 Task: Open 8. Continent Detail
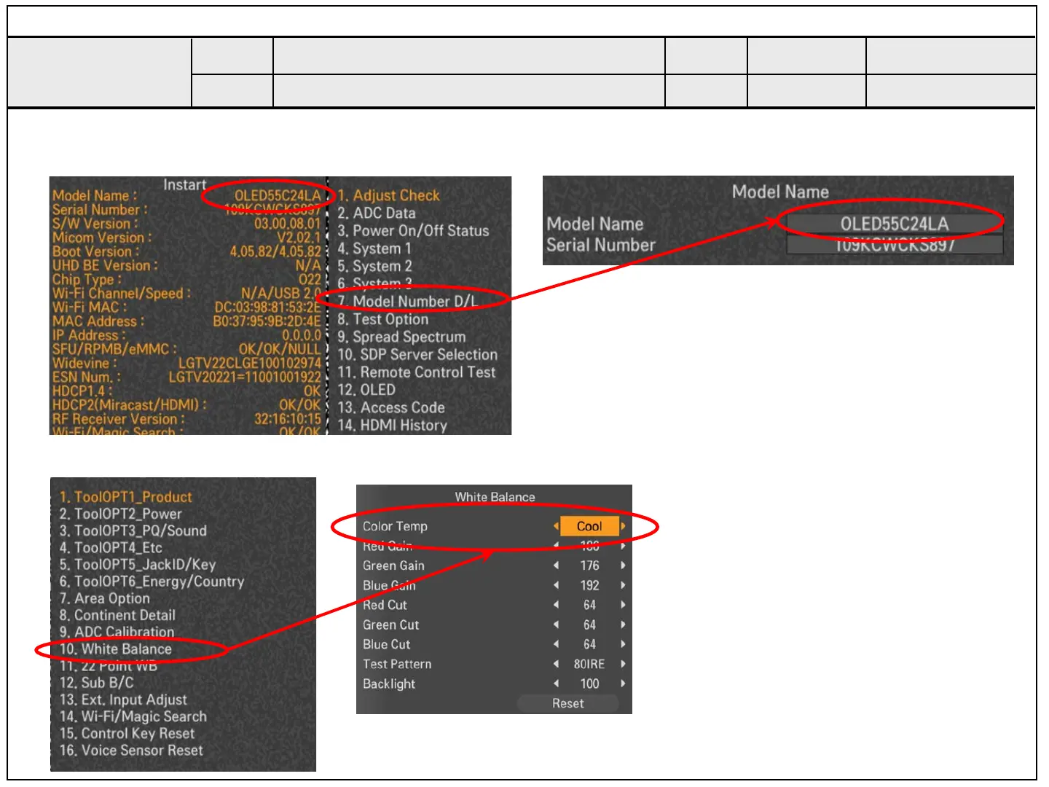click(x=117, y=615)
